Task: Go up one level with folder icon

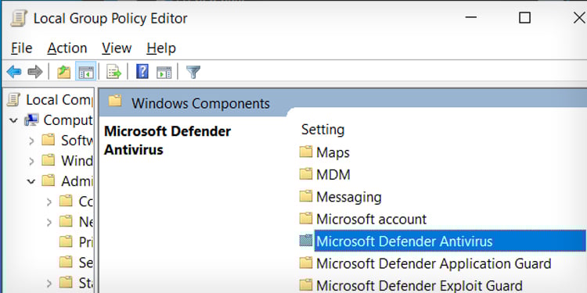Action: pyautogui.click(x=63, y=71)
